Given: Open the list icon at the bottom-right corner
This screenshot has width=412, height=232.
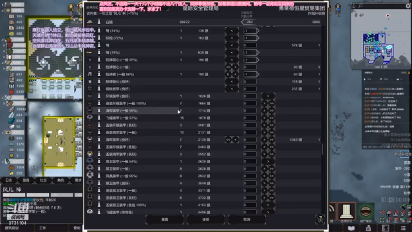Looking at the screenshot, I should [x=403, y=228].
